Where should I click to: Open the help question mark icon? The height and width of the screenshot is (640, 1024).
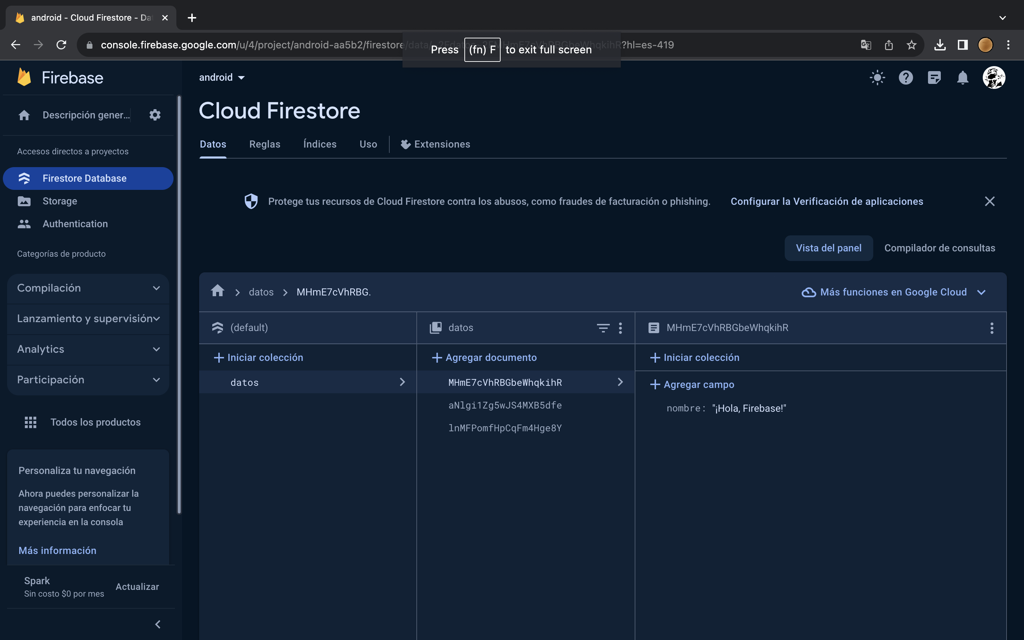click(906, 78)
